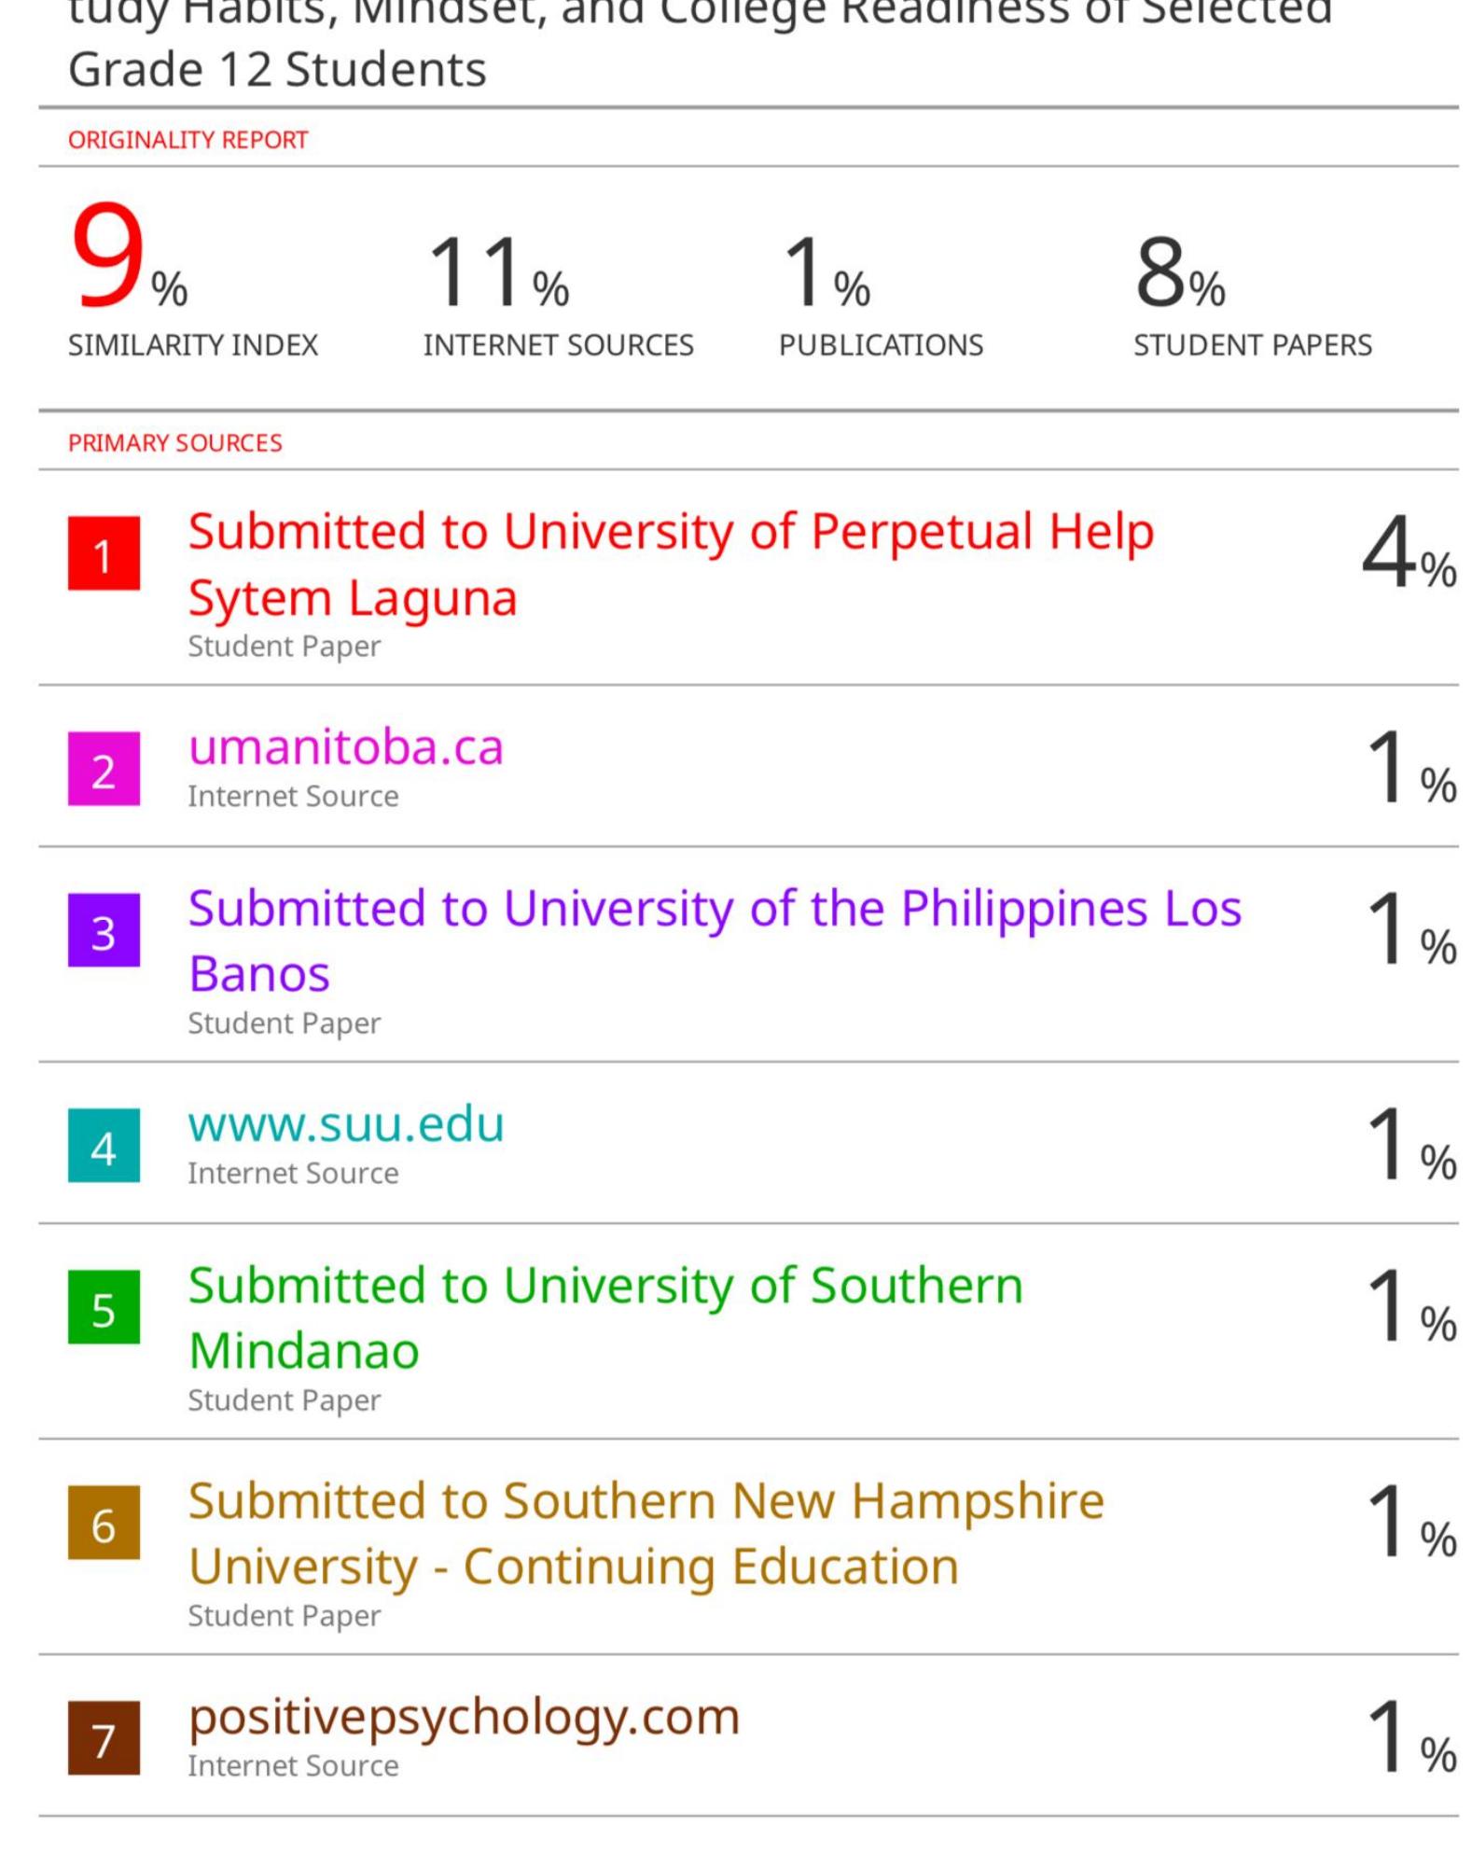Open University of the Philippines Los Banos source

[x=714, y=940]
